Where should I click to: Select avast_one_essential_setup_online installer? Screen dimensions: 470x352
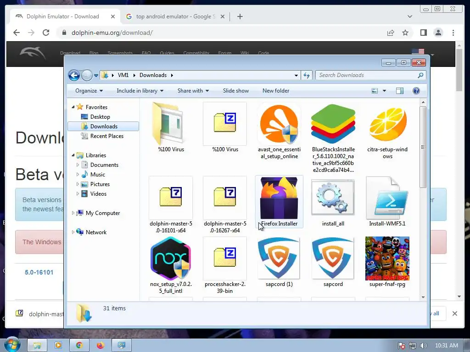(279, 131)
